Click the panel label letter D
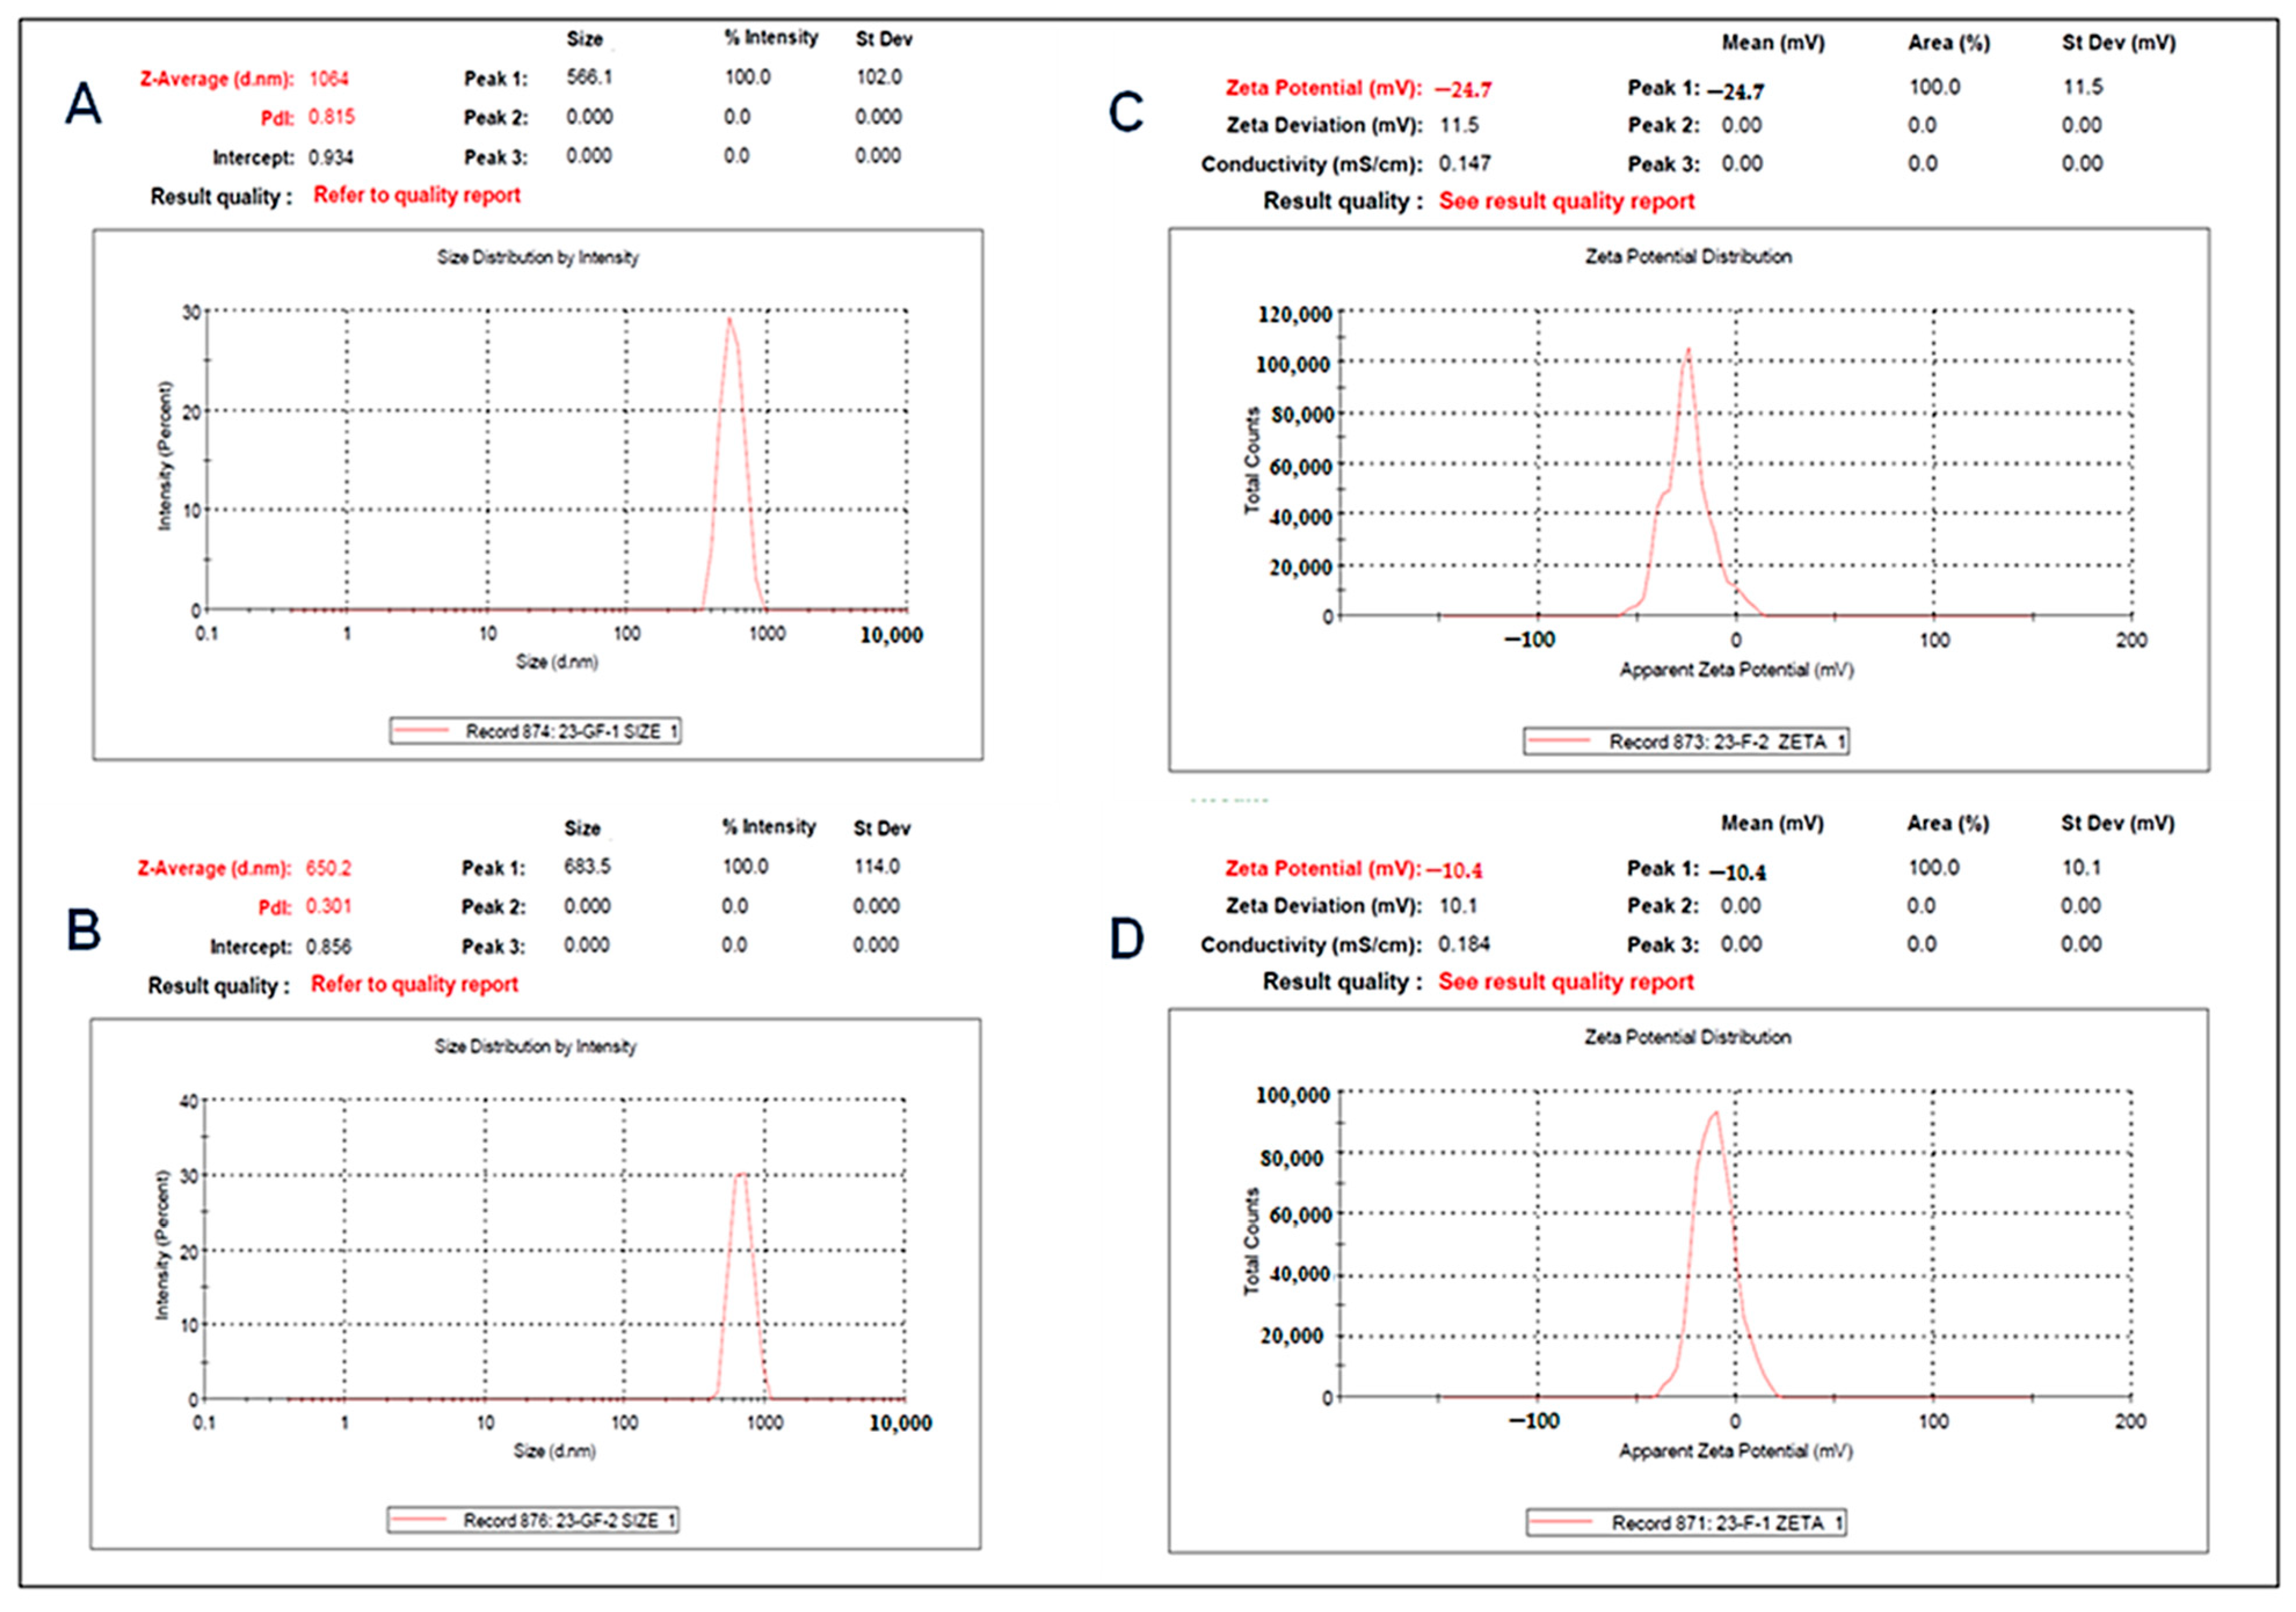 coord(1127,940)
